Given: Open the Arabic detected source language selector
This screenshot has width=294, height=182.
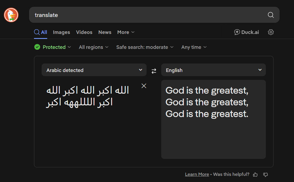Looking at the screenshot, I should pos(94,70).
